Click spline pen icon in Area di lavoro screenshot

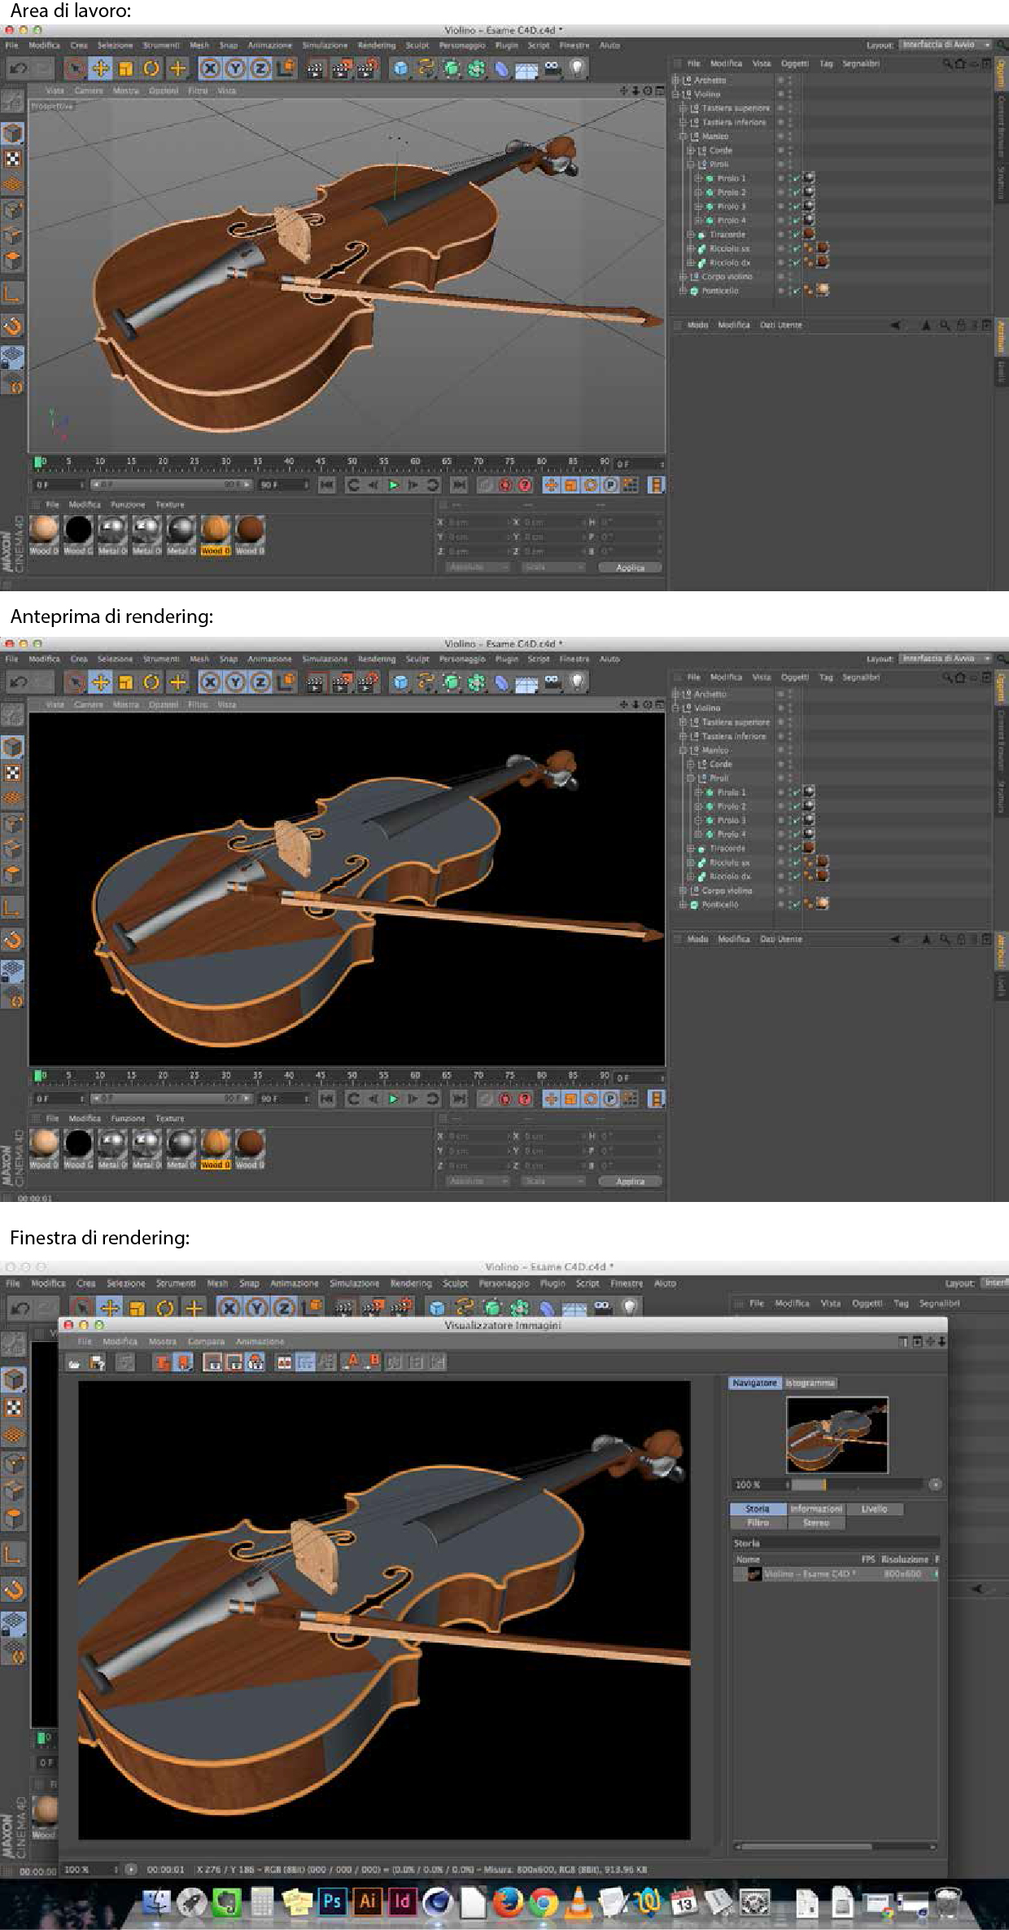pyautogui.click(x=426, y=68)
